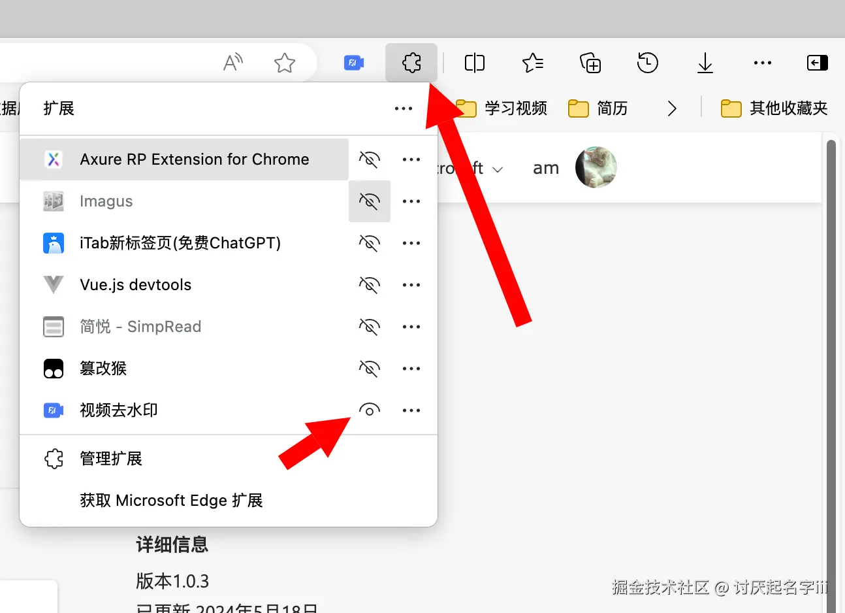
Task: Hide 视频去水印 from toolbar
Action: tap(370, 410)
